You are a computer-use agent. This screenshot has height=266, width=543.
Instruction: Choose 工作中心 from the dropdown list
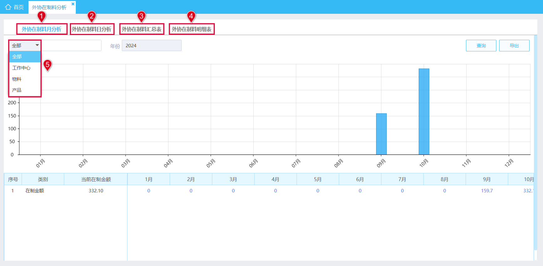[25, 68]
